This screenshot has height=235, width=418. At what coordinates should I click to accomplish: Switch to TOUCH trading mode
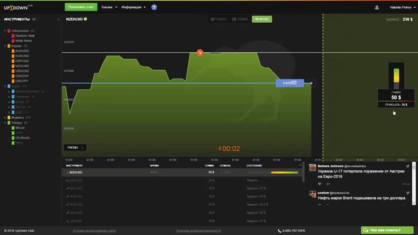point(218,19)
